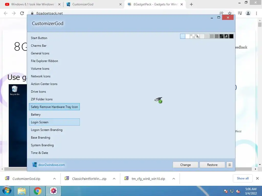Pick the very light gray background swatch
The width and height of the screenshot is (262, 196).
(202, 36)
